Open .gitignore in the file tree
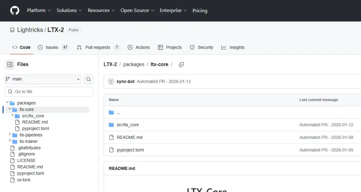Viewport: 361px width, 192px height. pos(26,154)
